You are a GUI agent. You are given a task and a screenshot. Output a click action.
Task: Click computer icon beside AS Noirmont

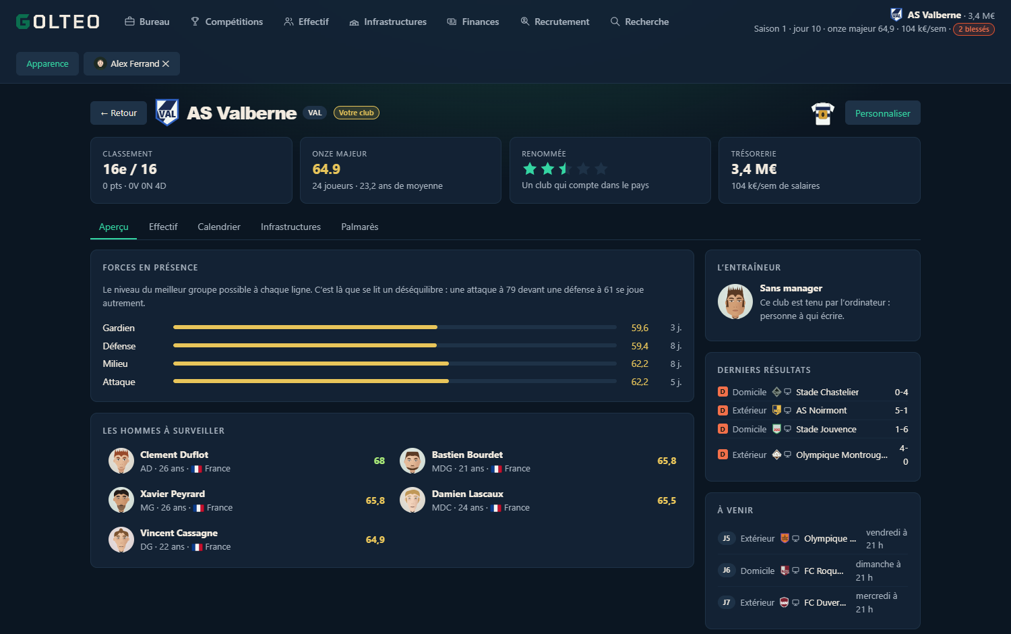click(787, 410)
